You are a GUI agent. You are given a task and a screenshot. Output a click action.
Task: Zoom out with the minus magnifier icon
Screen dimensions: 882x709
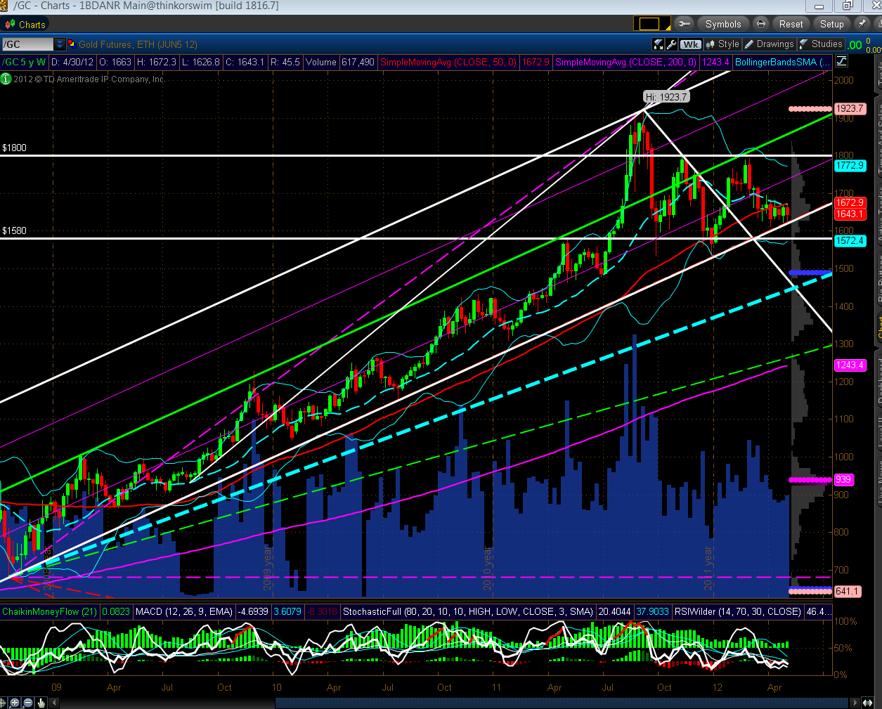(x=28, y=703)
